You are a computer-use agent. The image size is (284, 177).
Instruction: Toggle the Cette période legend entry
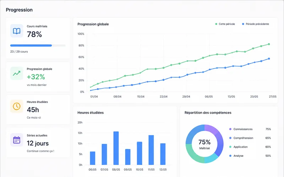point(225,24)
